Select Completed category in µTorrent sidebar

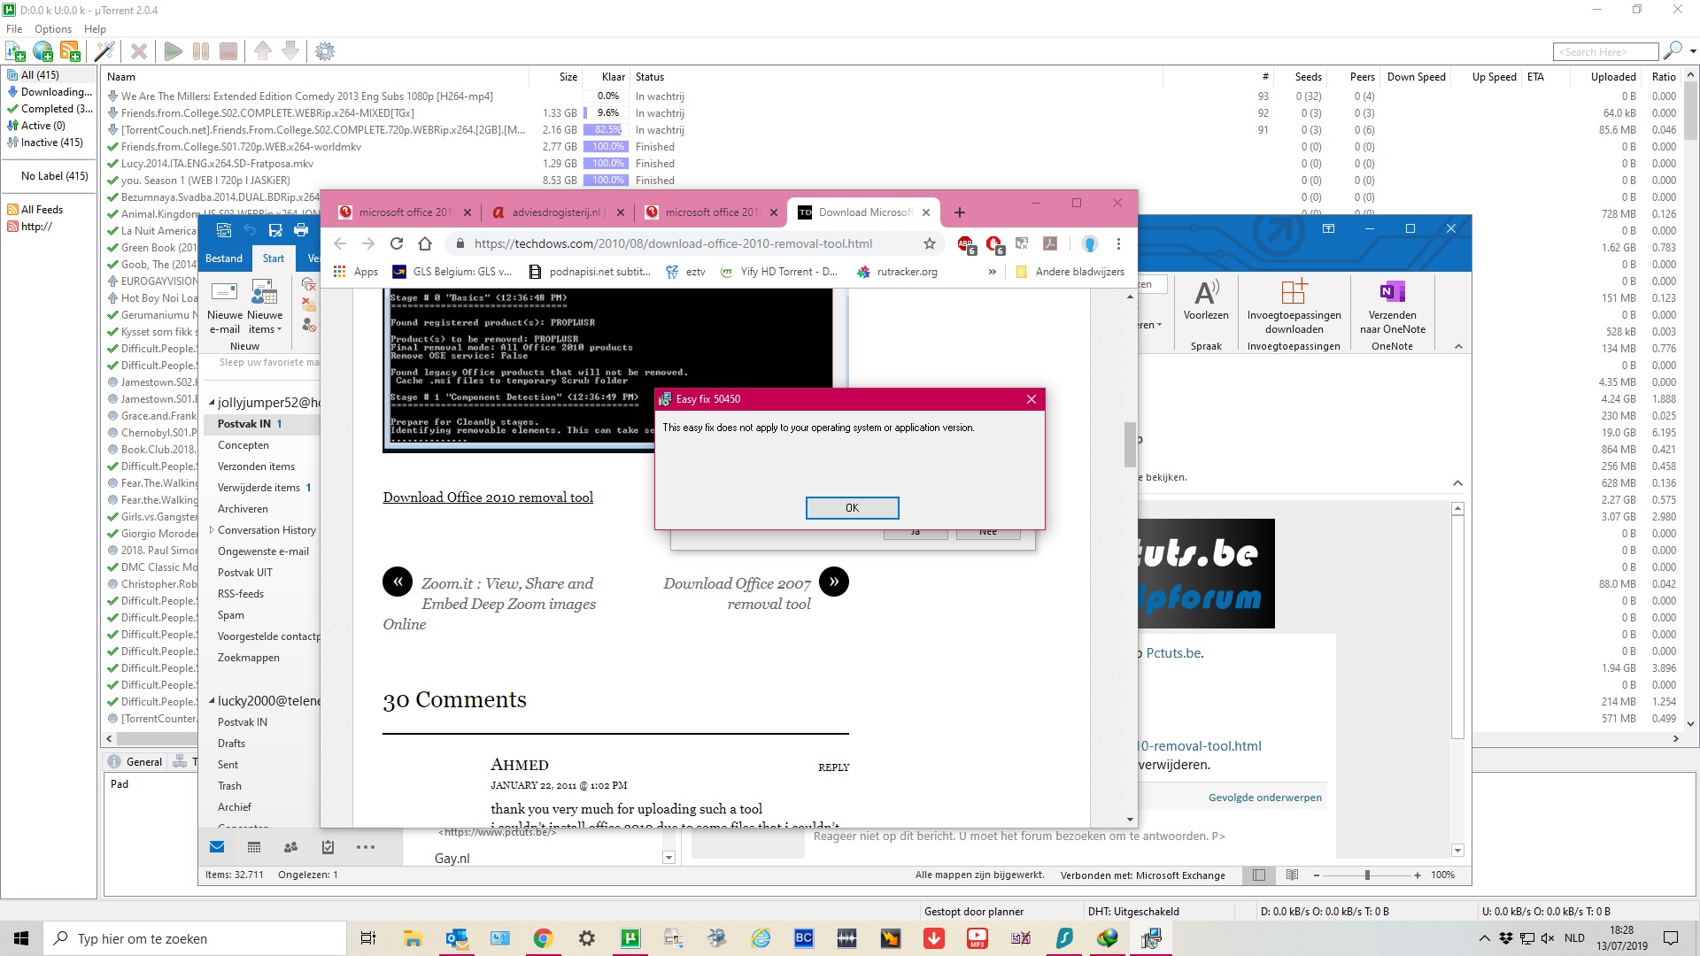(50, 109)
